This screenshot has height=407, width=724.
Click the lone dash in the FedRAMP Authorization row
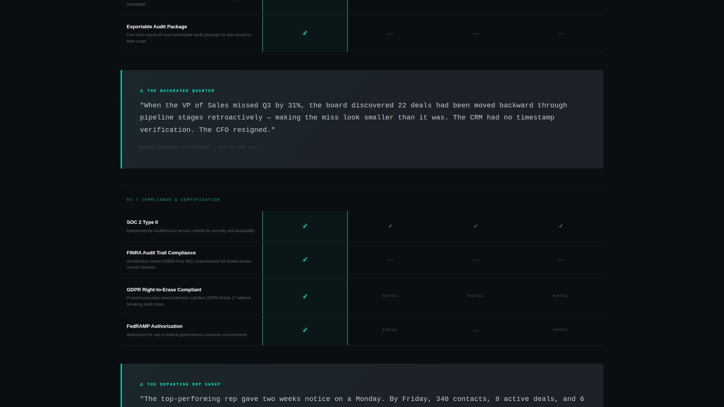tap(476, 330)
